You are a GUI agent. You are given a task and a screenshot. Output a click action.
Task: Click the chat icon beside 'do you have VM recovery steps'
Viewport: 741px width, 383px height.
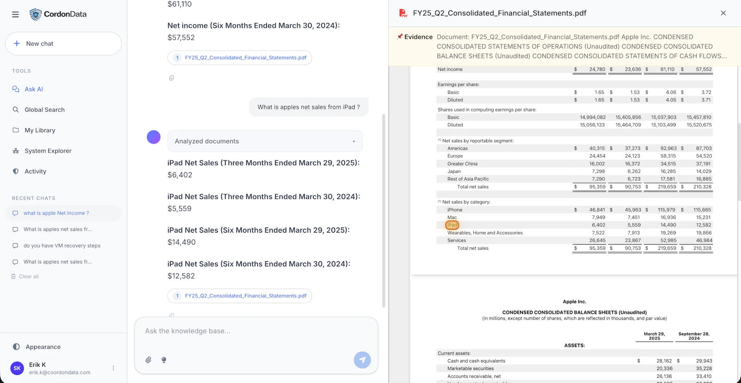[15, 246]
